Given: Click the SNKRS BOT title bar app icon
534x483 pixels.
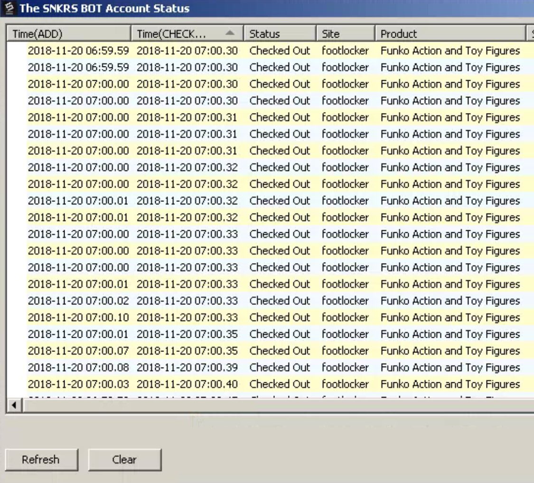Looking at the screenshot, I should pos(9,9).
